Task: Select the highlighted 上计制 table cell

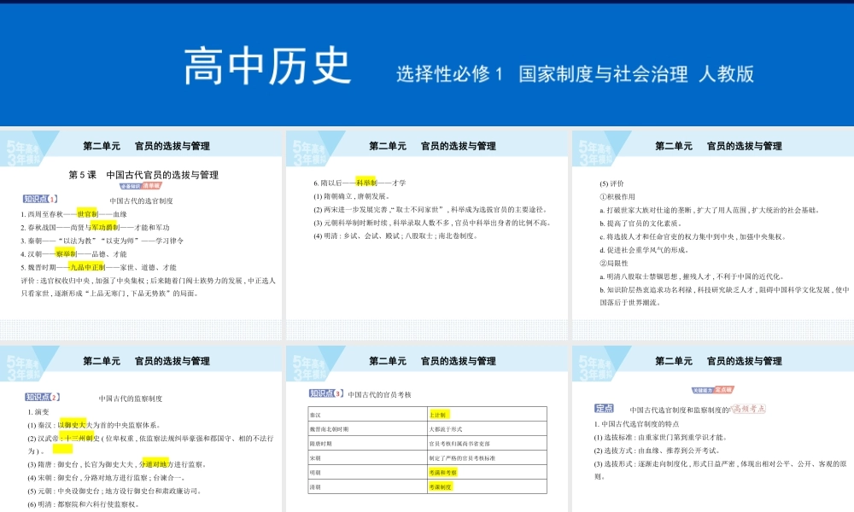Action: pyautogui.click(x=488, y=414)
